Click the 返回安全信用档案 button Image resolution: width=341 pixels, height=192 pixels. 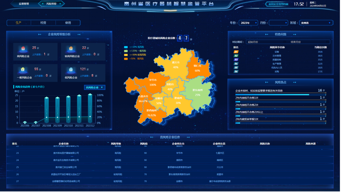278,4
